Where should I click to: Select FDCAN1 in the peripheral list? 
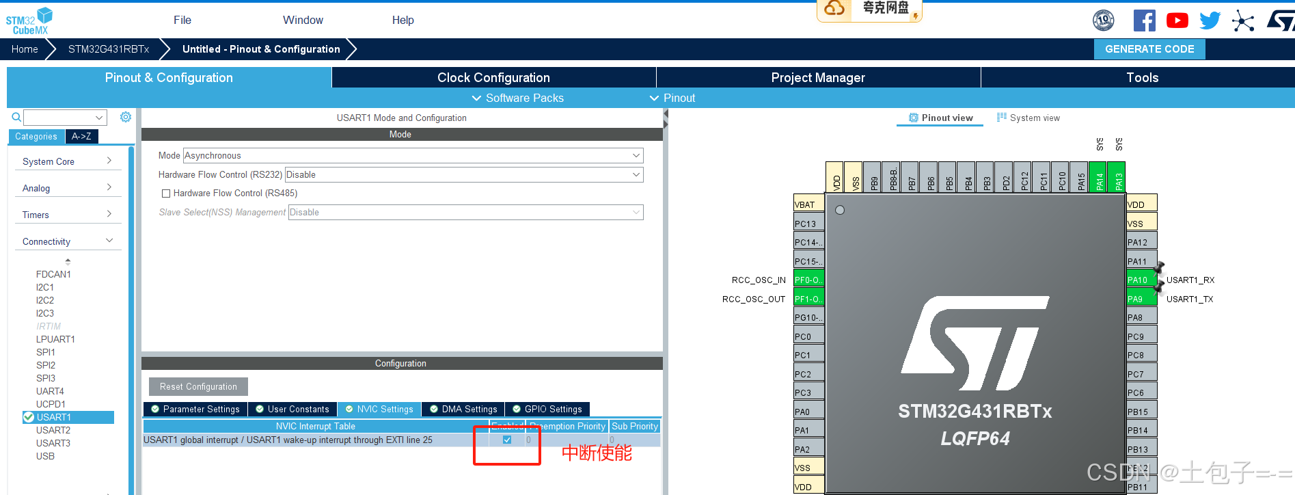coord(53,274)
